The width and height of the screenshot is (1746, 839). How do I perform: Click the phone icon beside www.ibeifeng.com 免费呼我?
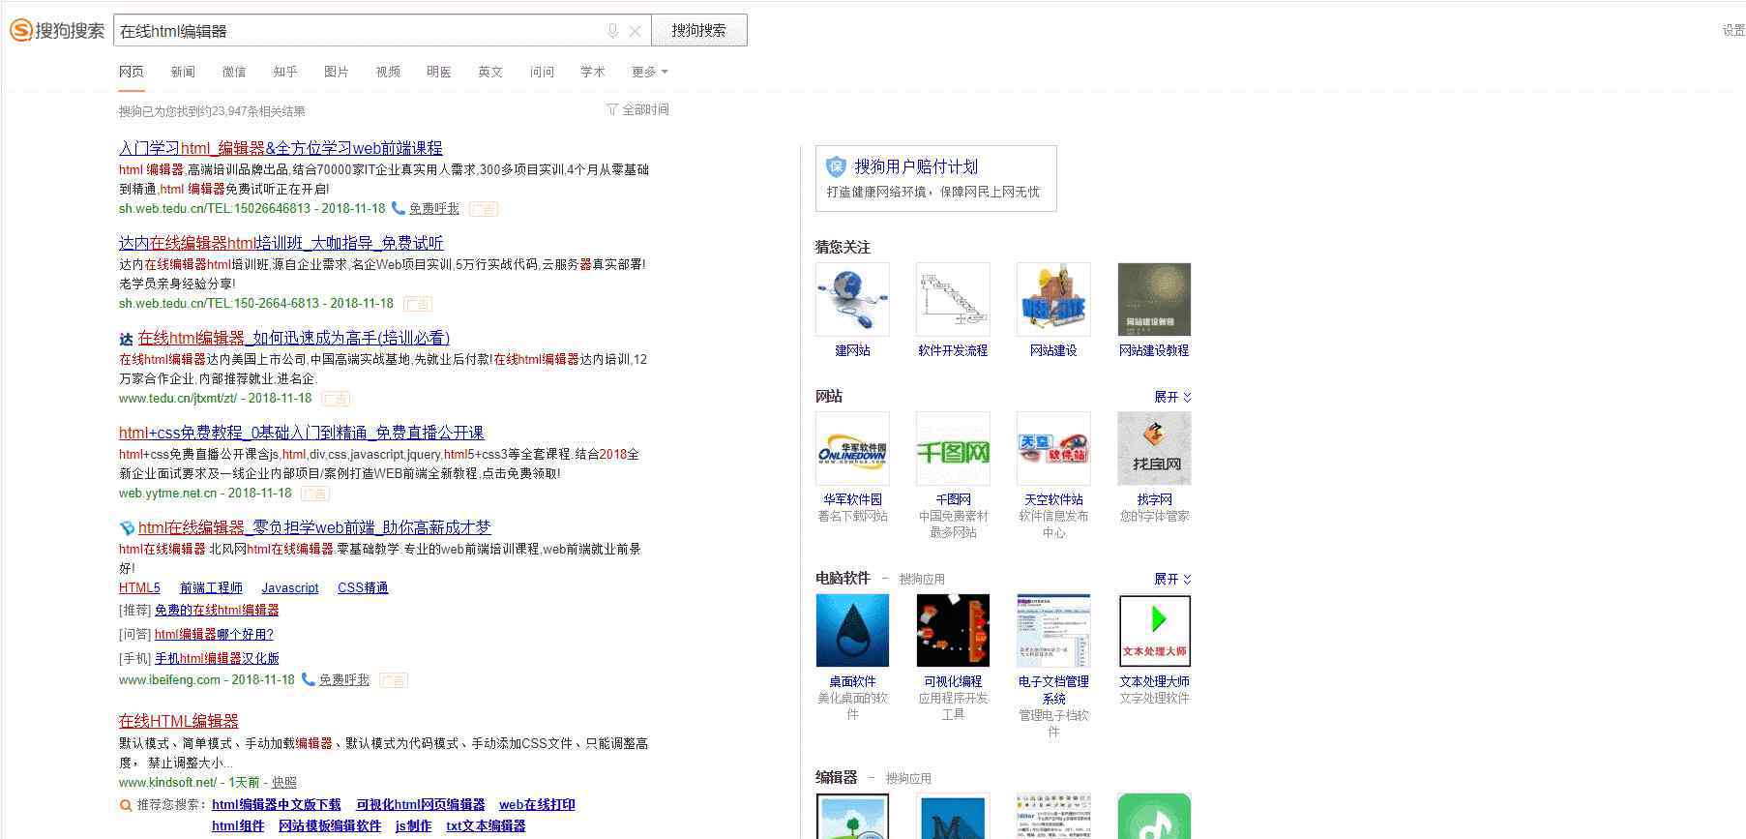pos(308,679)
